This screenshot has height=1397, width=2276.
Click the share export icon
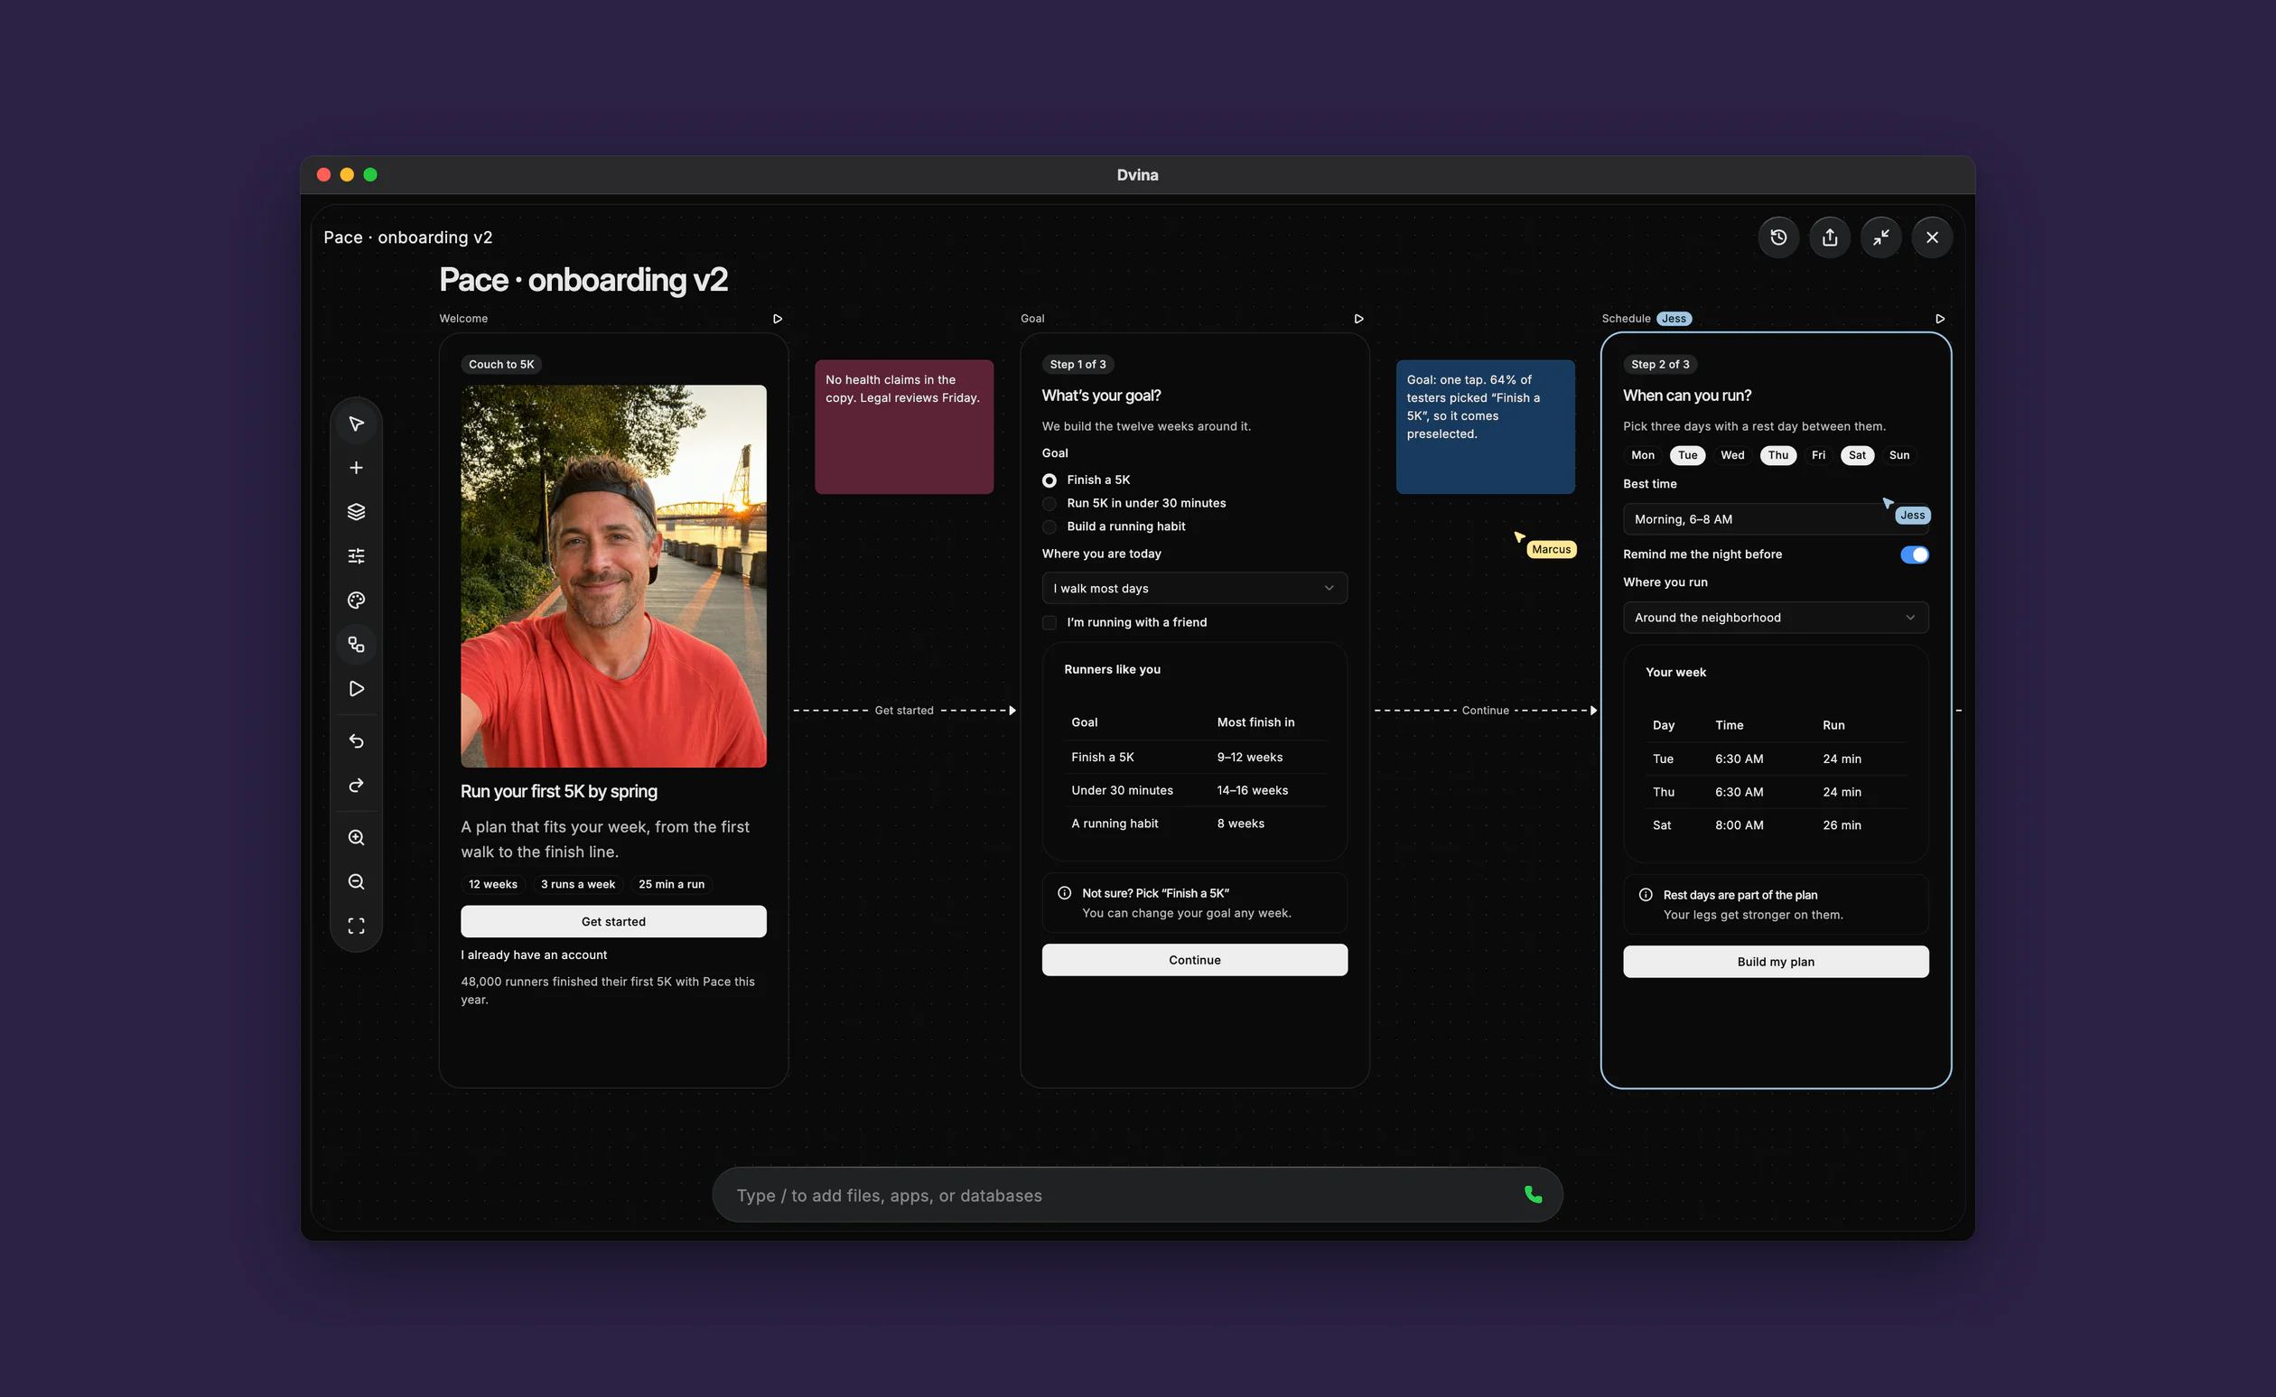coord(1830,237)
